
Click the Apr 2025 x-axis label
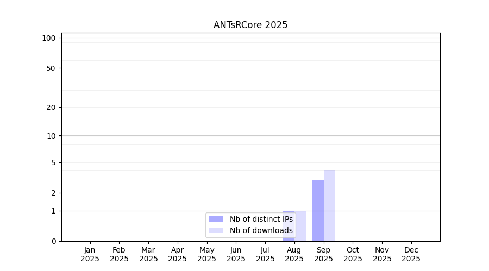178,254
